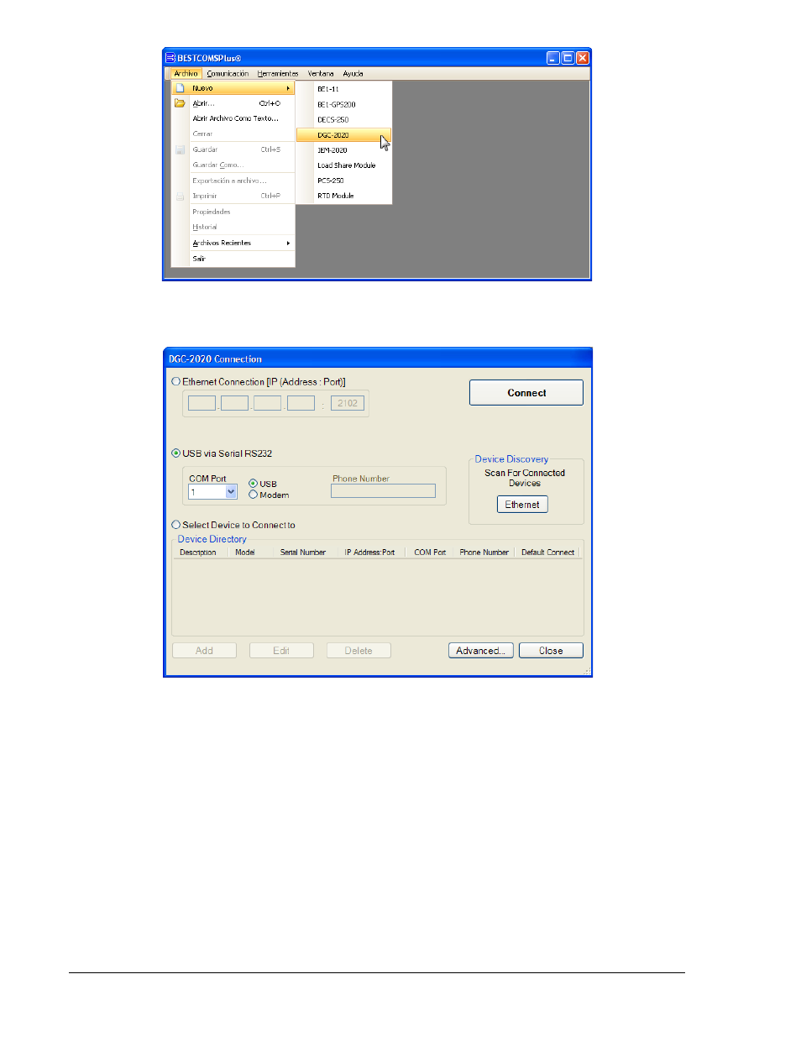Open the Comunicación menu
The width and height of the screenshot is (801, 1037).
click(x=228, y=74)
